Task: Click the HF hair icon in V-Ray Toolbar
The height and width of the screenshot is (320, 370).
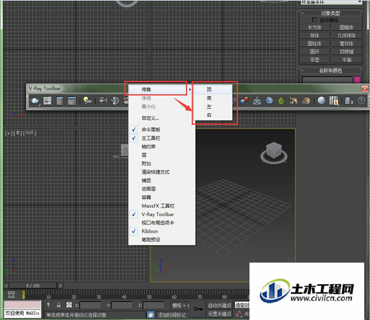Action: 293,101
